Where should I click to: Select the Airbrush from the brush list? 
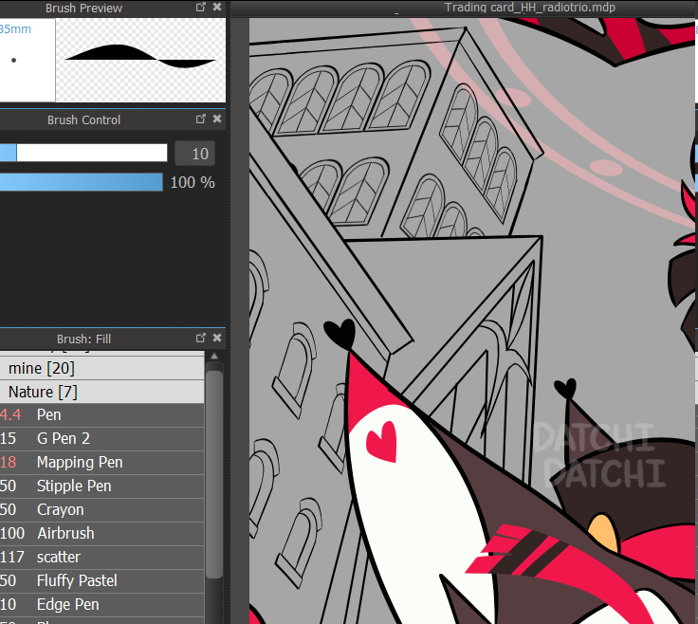point(65,534)
